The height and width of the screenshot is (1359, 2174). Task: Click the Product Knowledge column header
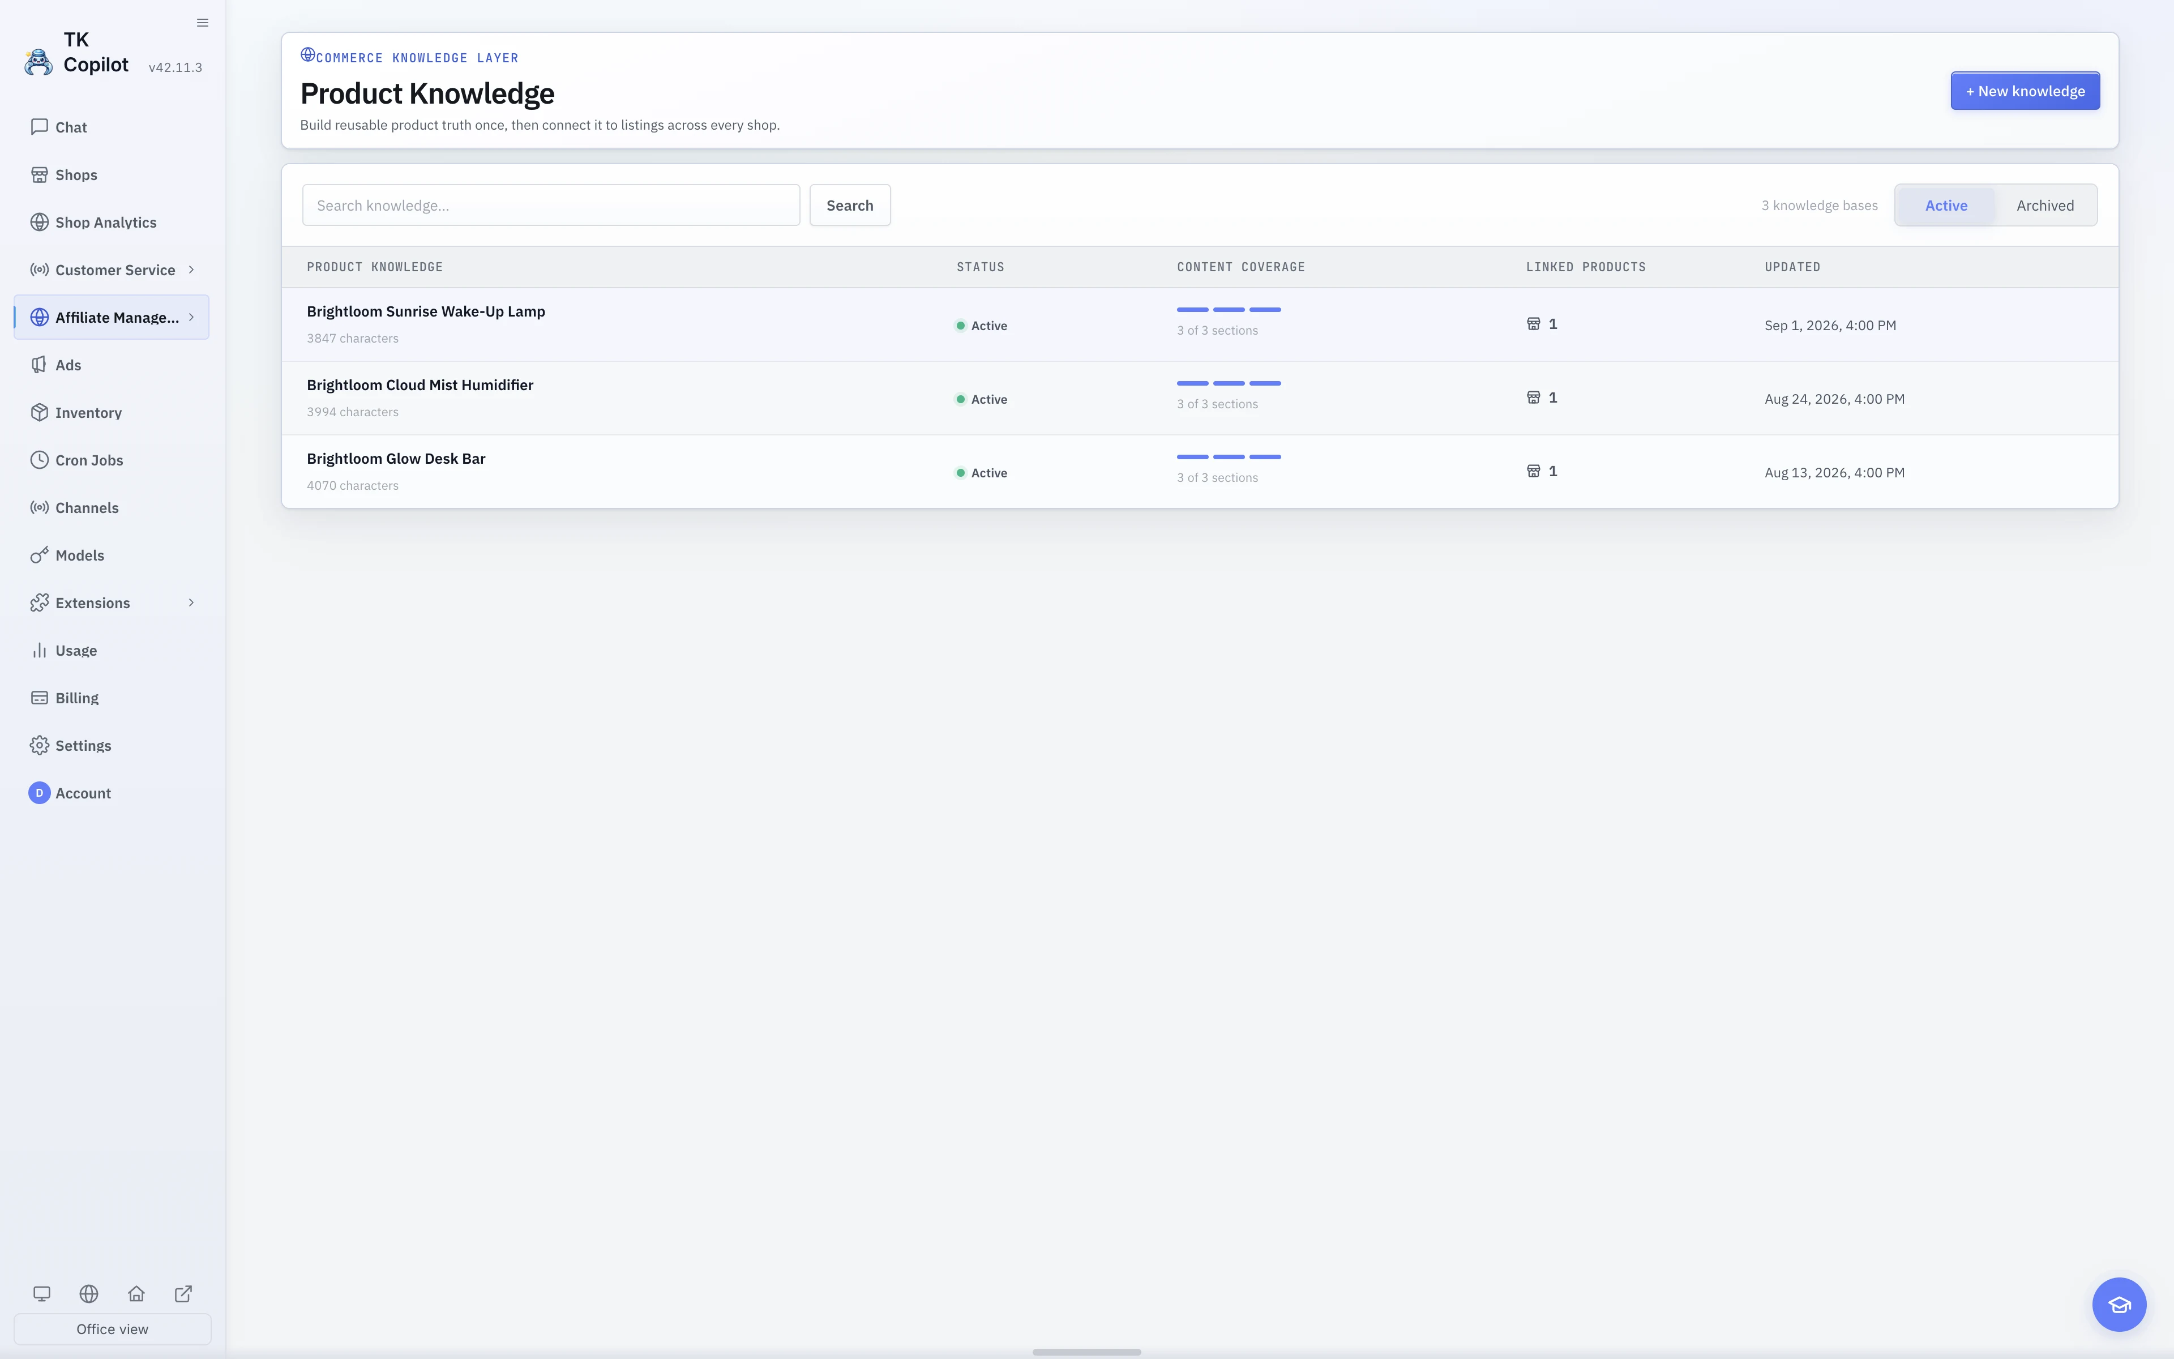click(x=375, y=267)
